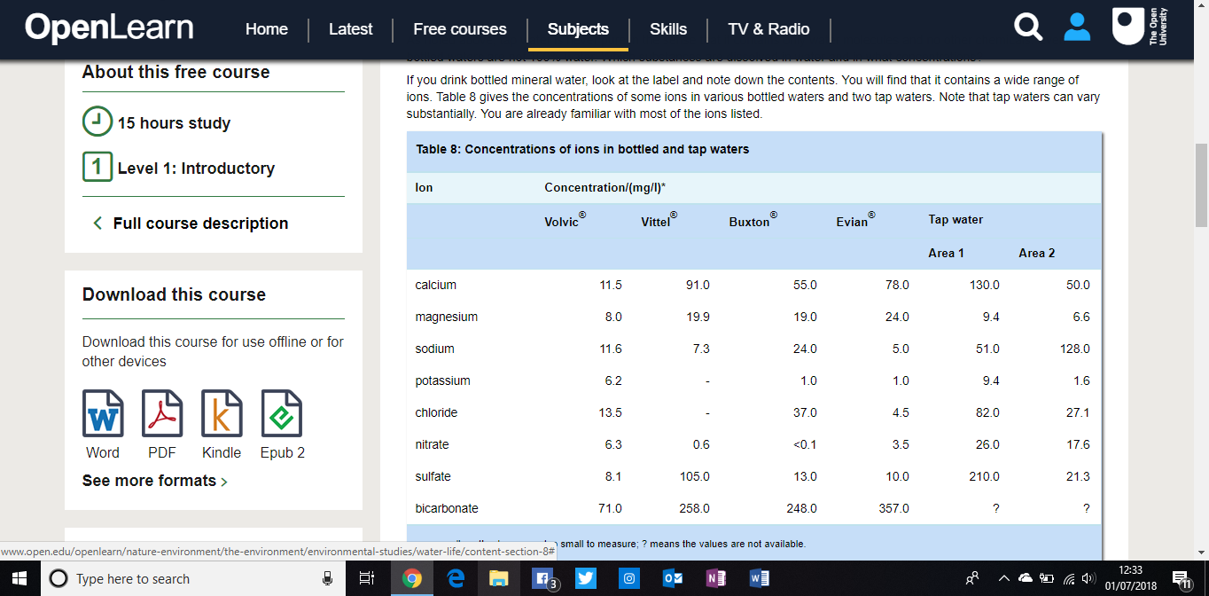Click the OpenLearn logo
The width and height of the screenshot is (1209, 596).
[109, 27]
